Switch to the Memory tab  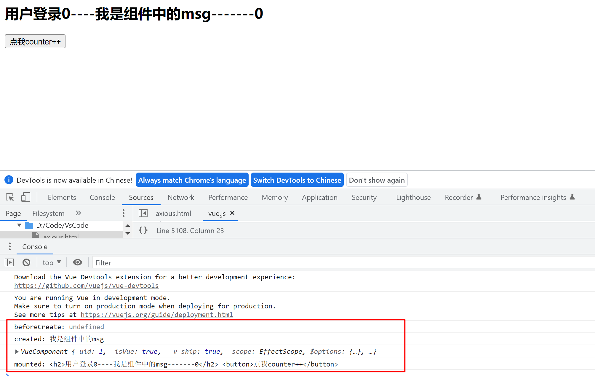click(x=275, y=197)
